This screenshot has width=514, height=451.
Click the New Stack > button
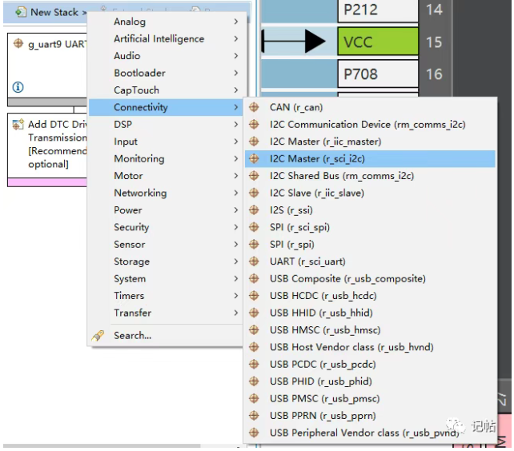click(x=51, y=12)
